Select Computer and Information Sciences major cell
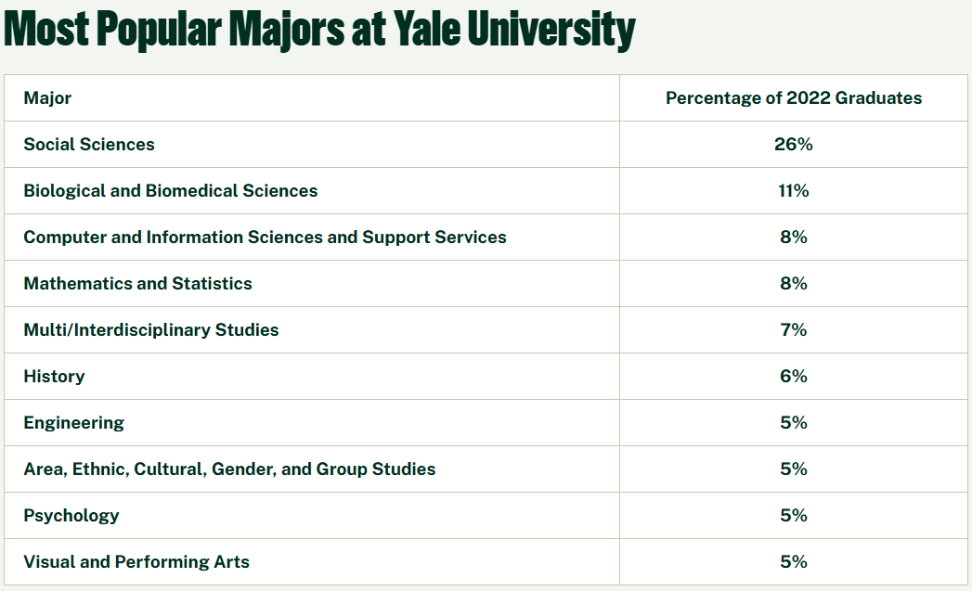This screenshot has height=591, width=972. pos(265,238)
